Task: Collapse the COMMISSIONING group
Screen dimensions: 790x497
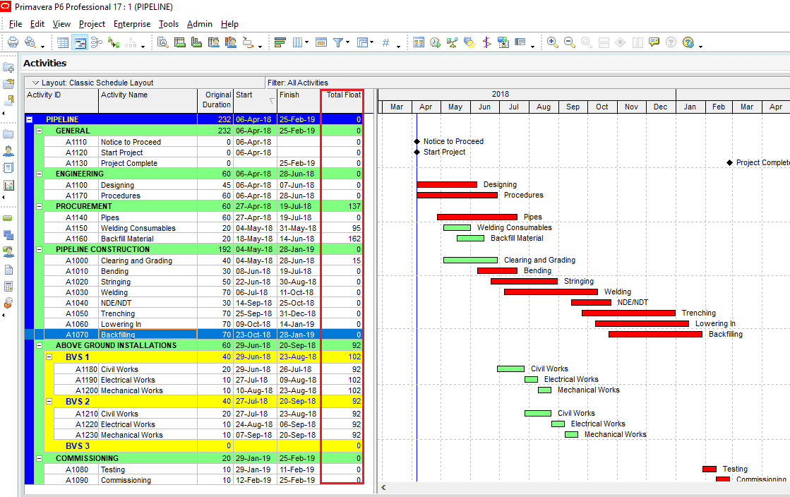Action: [40, 458]
